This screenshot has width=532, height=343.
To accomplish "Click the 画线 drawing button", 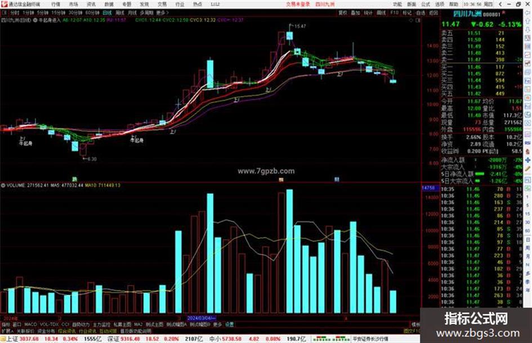I will point(381,13).
